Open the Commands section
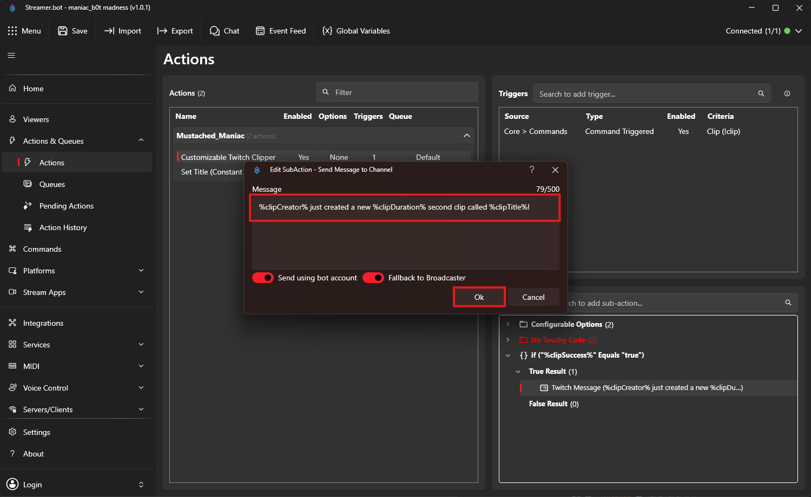 (x=42, y=249)
